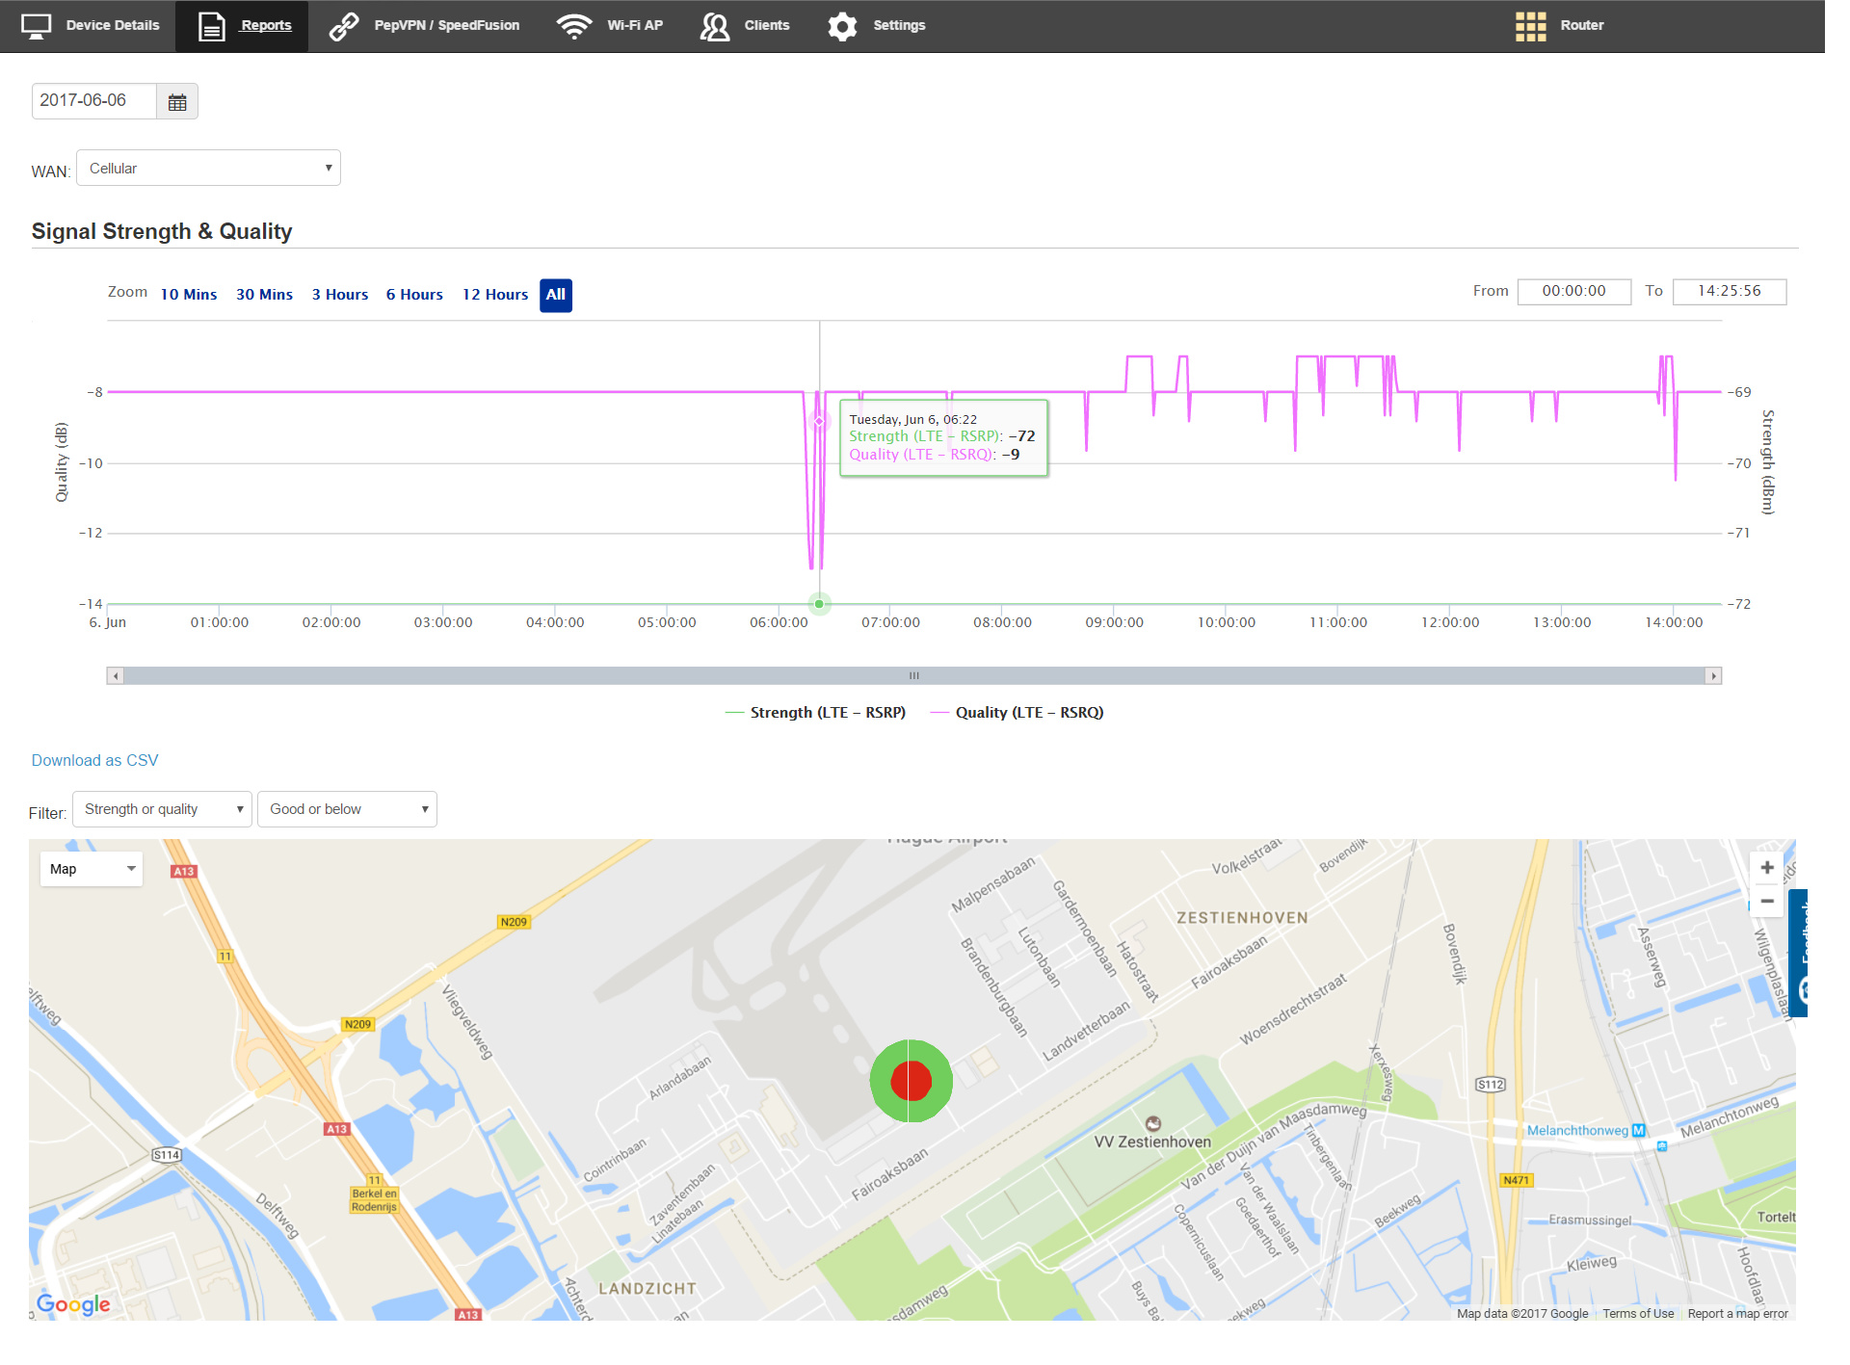Expand the Good or below filter dropdown

[347, 809]
